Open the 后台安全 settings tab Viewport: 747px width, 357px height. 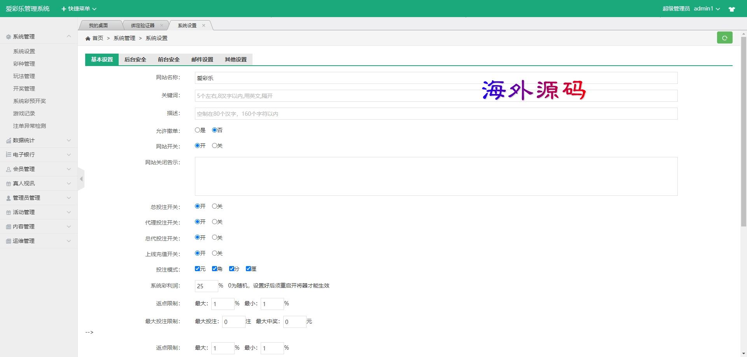click(x=135, y=59)
